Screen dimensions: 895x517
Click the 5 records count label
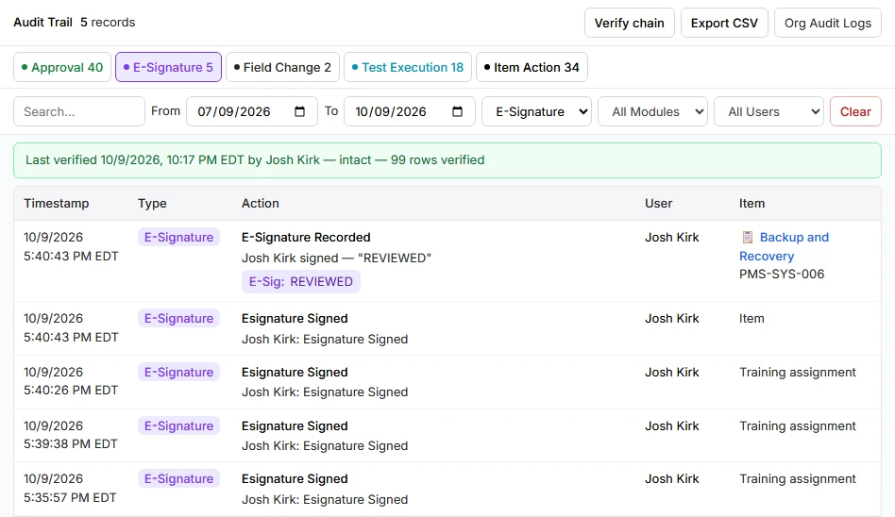pyautogui.click(x=108, y=23)
